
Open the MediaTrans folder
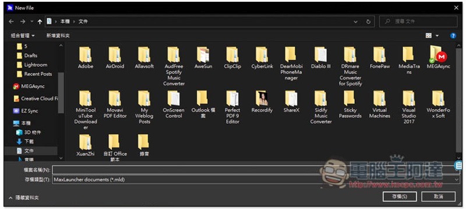tap(409, 61)
